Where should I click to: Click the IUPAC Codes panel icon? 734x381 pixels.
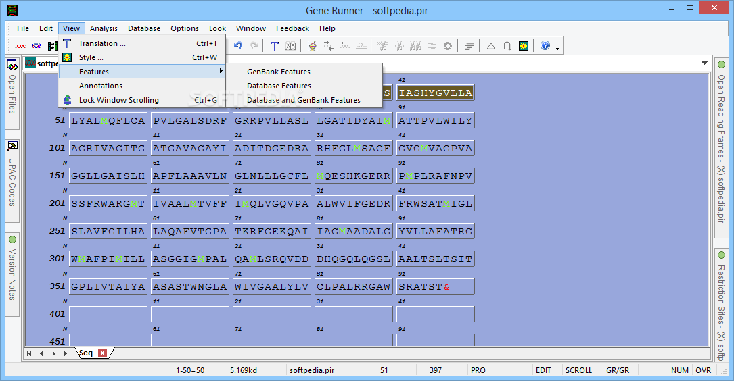pyautogui.click(x=12, y=146)
